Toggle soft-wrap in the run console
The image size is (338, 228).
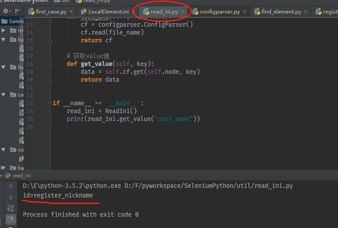[11, 208]
